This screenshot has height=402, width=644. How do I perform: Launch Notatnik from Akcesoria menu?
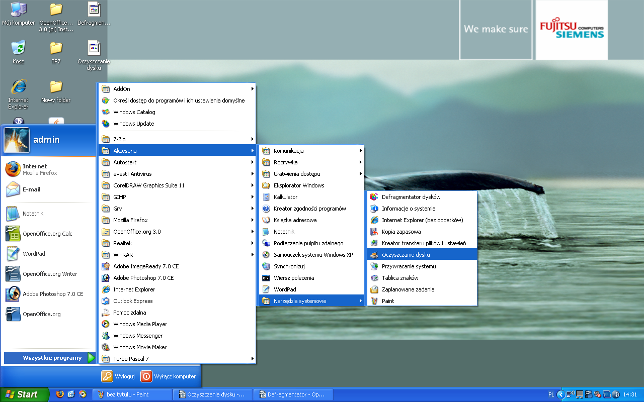coord(311,232)
